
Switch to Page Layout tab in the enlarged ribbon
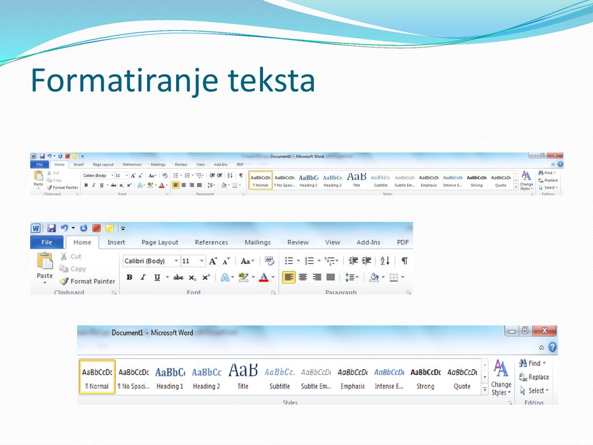point(160,242)
